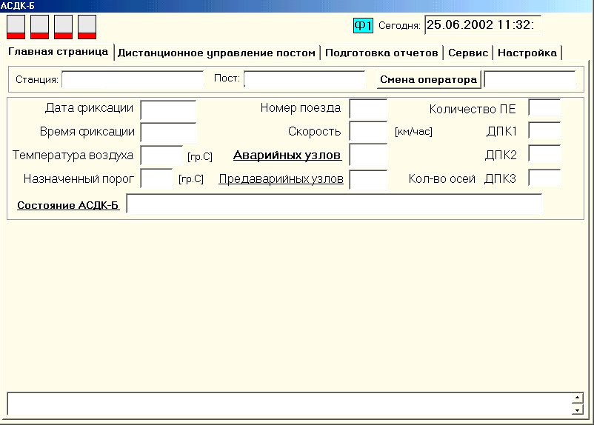
Task: Click the Назначенный порог field
Action: coord(157,178)
